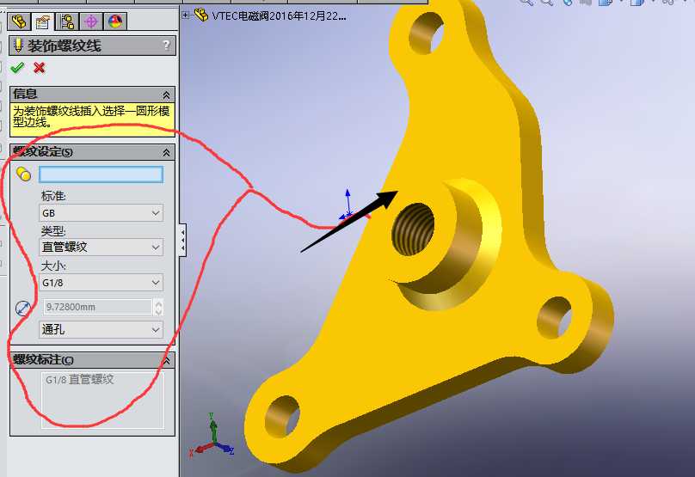This screenshot has height=477, width=695.
Task: Open the PropertyManager tab
Action: click(x=43, y=21)
